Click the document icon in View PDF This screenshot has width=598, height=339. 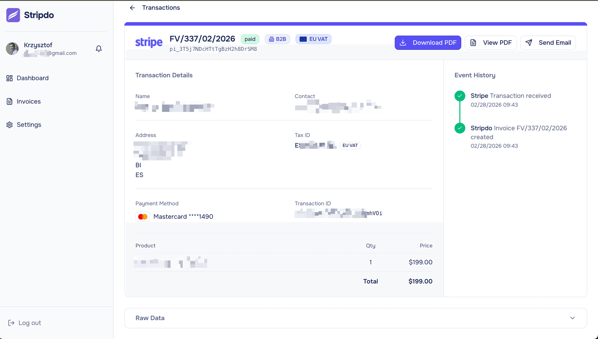tap(473, 43)
